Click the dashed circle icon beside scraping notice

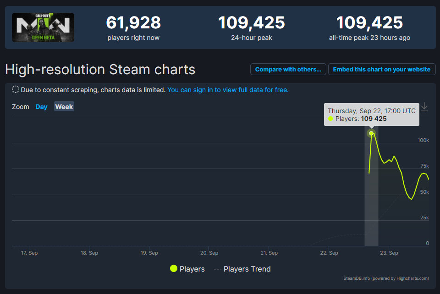(x=16, y=90)
